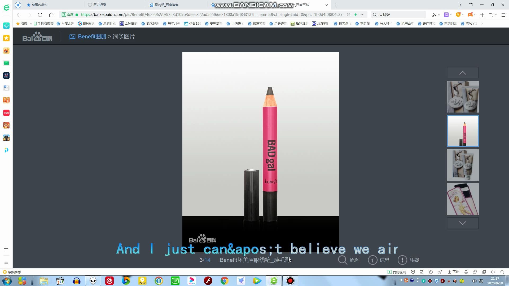Screen dimensions: 509x286
Task: Expand the bookmarks overflow chevron
Action: pos(482,24)
